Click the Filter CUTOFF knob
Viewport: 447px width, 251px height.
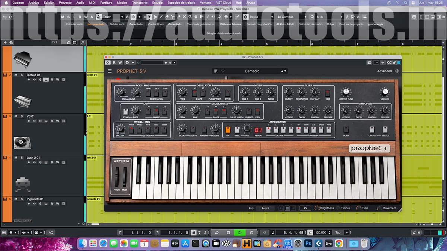[x=289, y=92]
